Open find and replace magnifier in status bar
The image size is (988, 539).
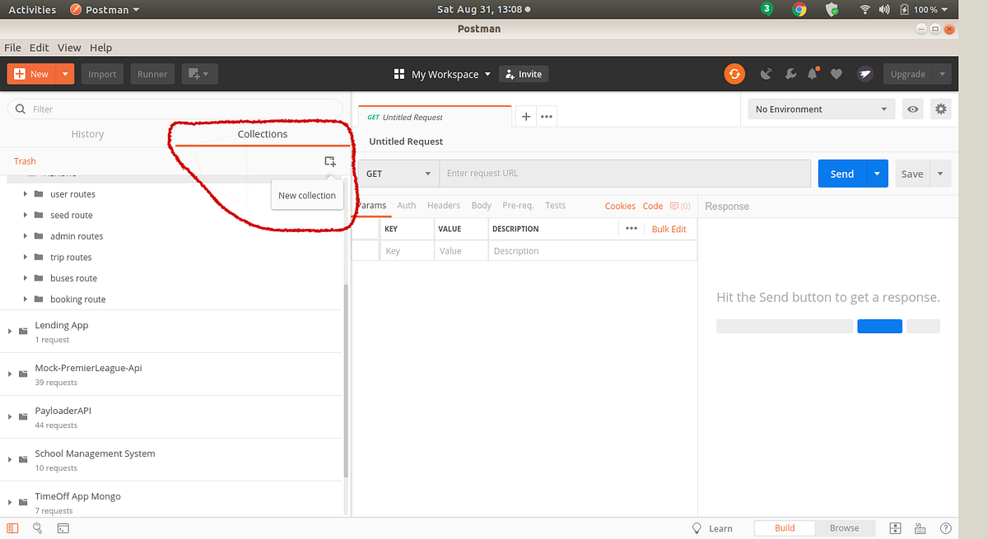coord(37,527)
